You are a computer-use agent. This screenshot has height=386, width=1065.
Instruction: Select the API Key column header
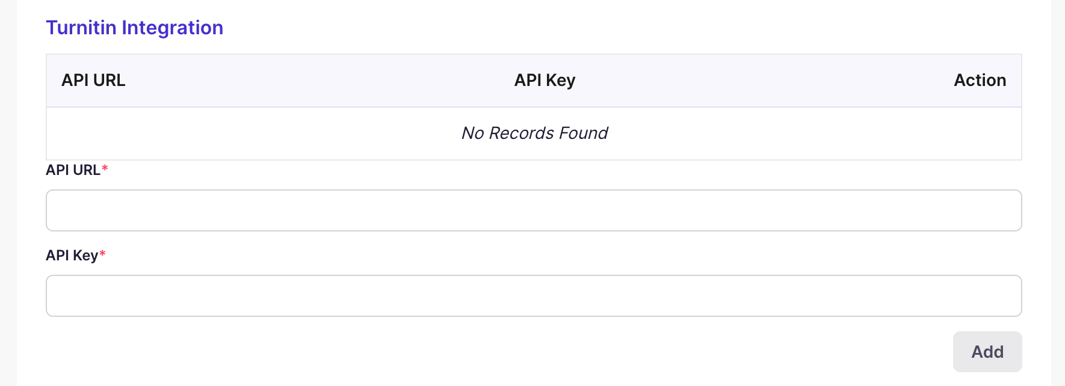(x=544, y=80)
